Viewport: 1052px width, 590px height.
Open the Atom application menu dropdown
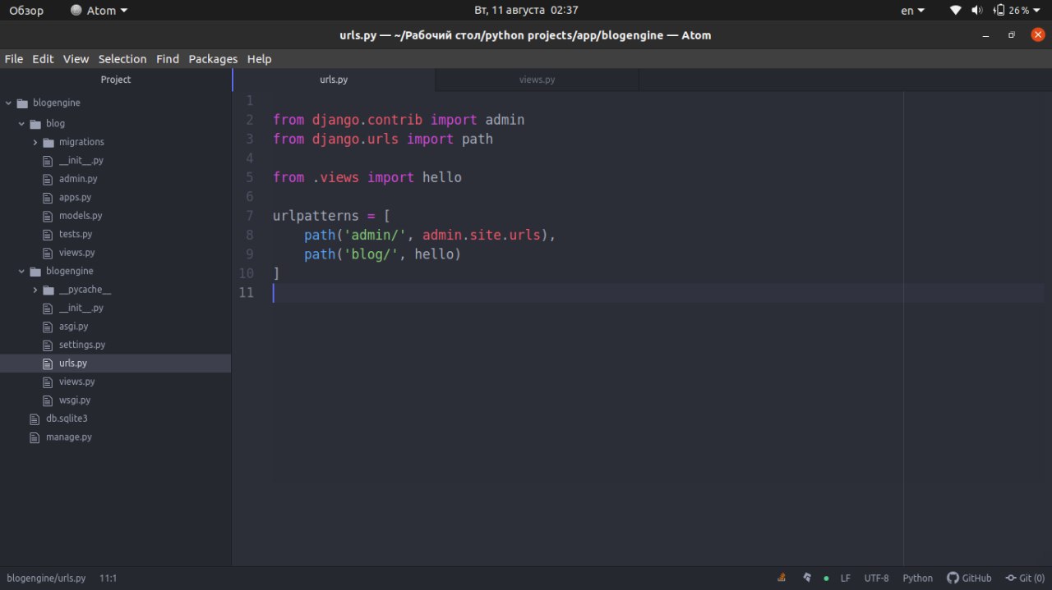(x=99, y=11)
